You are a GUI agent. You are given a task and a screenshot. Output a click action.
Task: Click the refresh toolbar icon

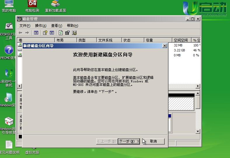[61, 33]
